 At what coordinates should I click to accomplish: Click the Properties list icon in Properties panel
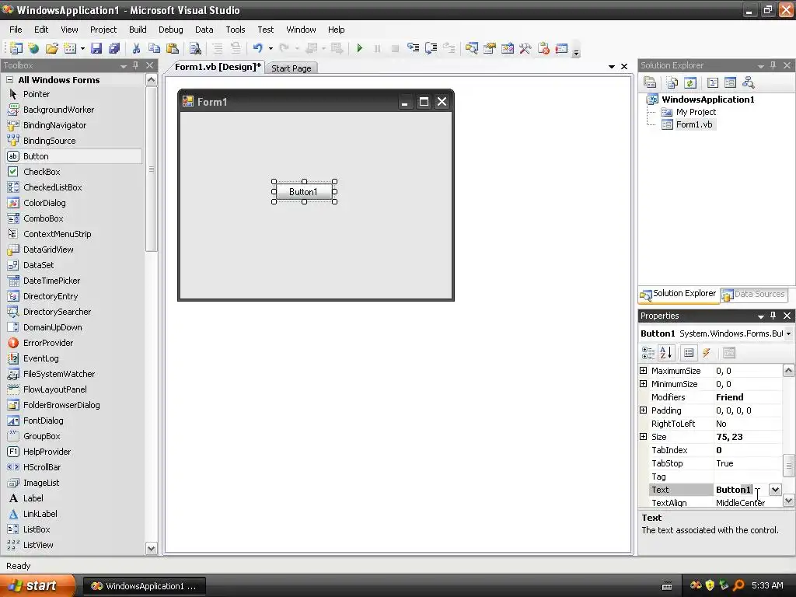point(689,352)
